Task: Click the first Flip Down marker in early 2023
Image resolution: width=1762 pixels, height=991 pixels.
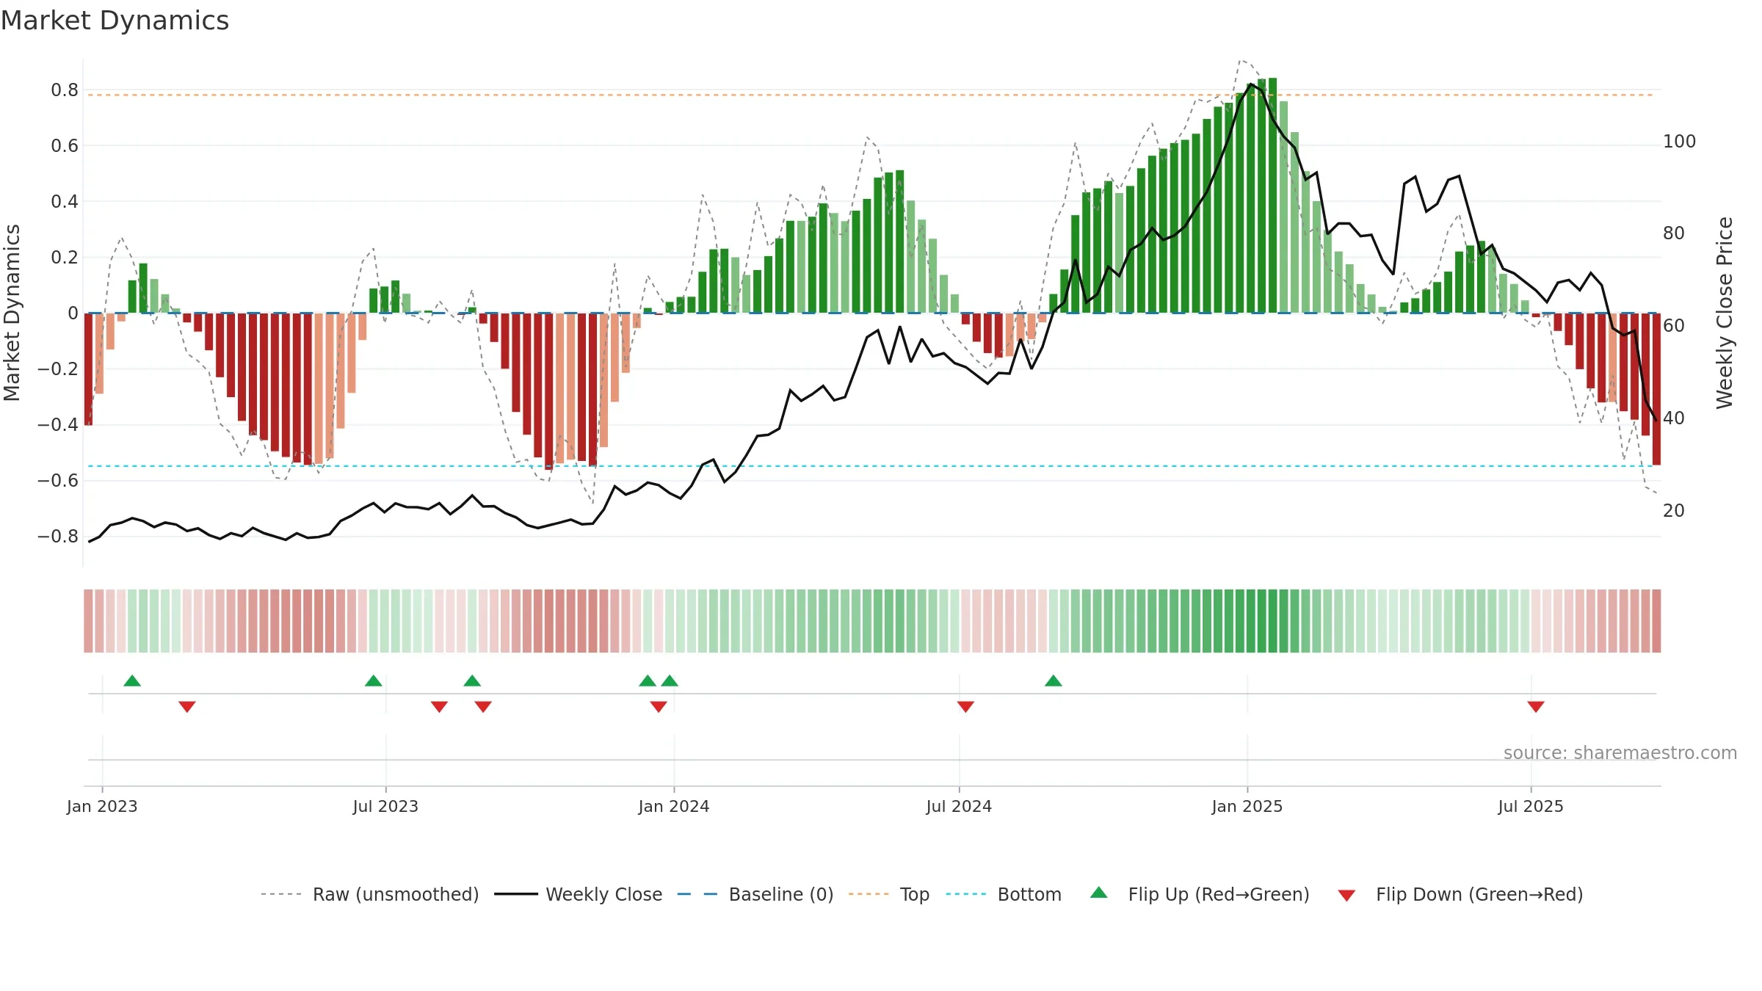Action: tap(187, 706)
